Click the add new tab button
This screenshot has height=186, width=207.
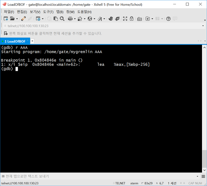click(32, 41)
